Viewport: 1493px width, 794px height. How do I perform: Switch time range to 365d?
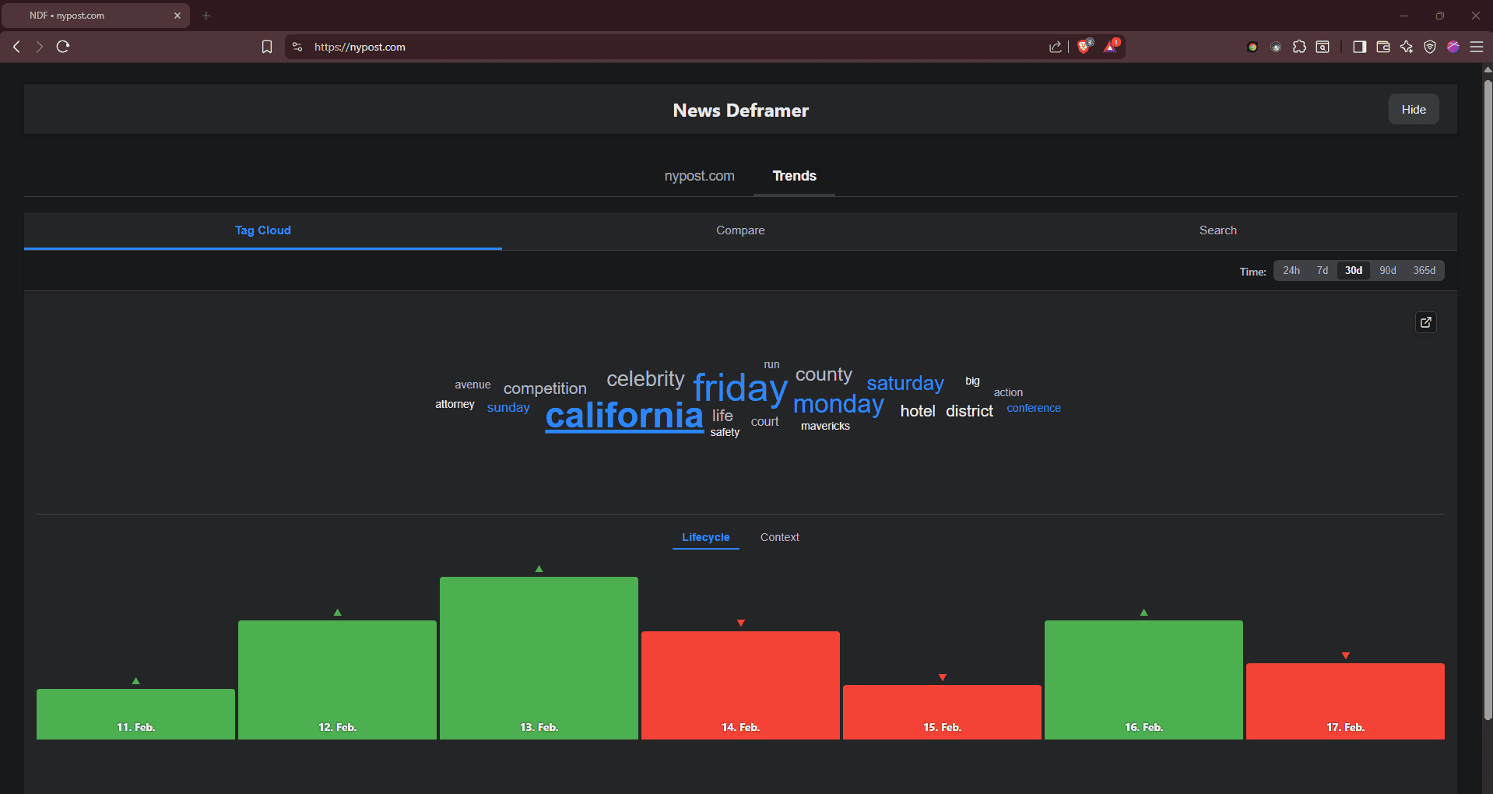tap(1424, 271)
